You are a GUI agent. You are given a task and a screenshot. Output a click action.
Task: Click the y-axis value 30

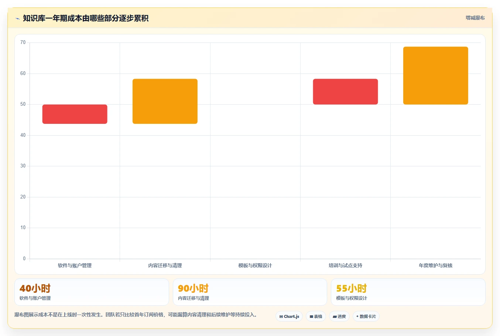[23, 166]
